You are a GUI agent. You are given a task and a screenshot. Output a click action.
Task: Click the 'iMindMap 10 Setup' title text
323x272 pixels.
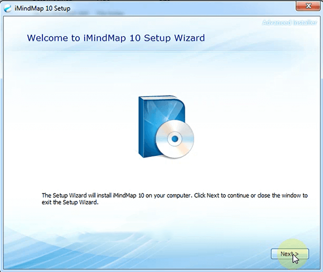(x=42, y=9)
